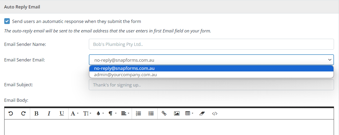Clear formatting with the eraser icon
This screenshot has height=135, width=339.
coord(202,113)
